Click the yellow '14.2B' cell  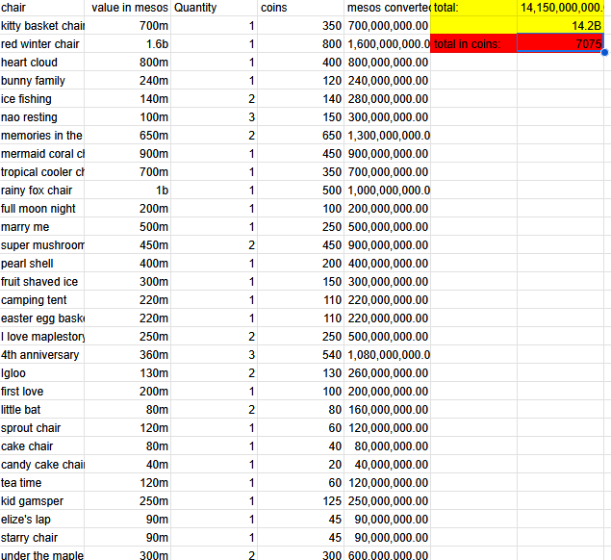tap(560, 26)
